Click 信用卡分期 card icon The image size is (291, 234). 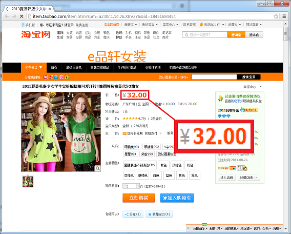124,133
